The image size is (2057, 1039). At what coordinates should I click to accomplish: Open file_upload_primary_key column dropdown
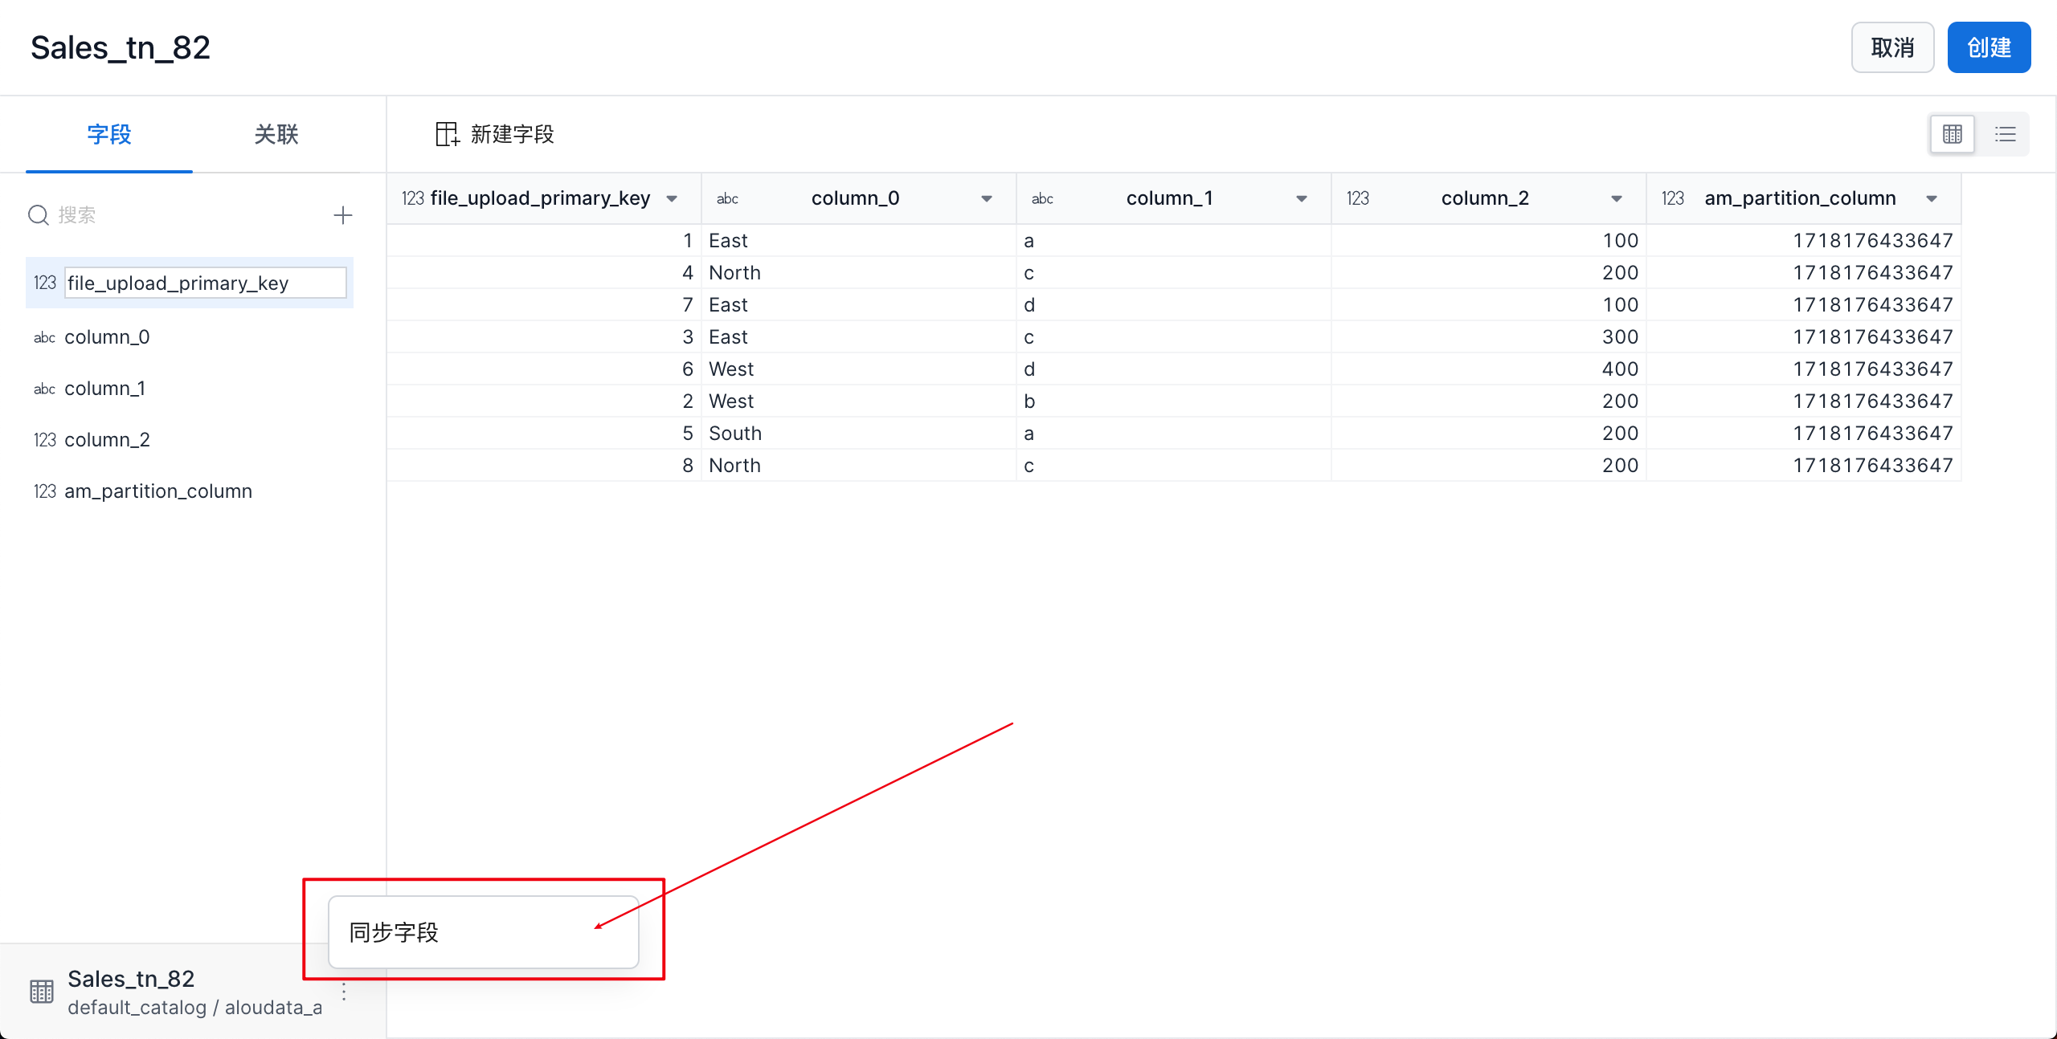(672, 198)
